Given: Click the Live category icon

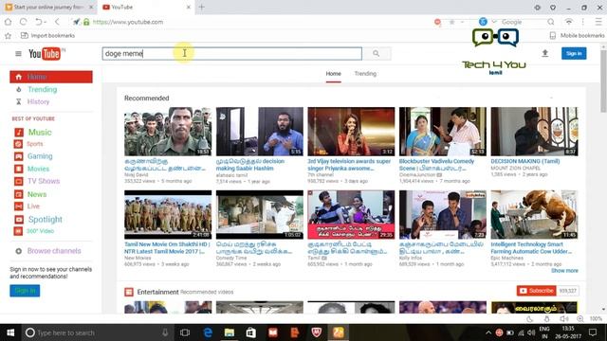Looking at the screenshot, I should 19,206.
